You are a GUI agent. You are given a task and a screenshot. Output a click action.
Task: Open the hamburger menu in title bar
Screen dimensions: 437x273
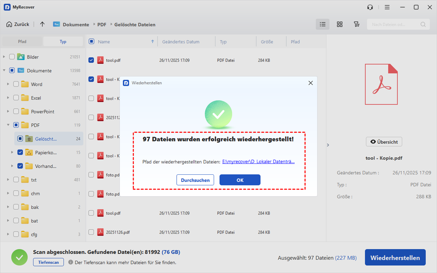point(387,7)
